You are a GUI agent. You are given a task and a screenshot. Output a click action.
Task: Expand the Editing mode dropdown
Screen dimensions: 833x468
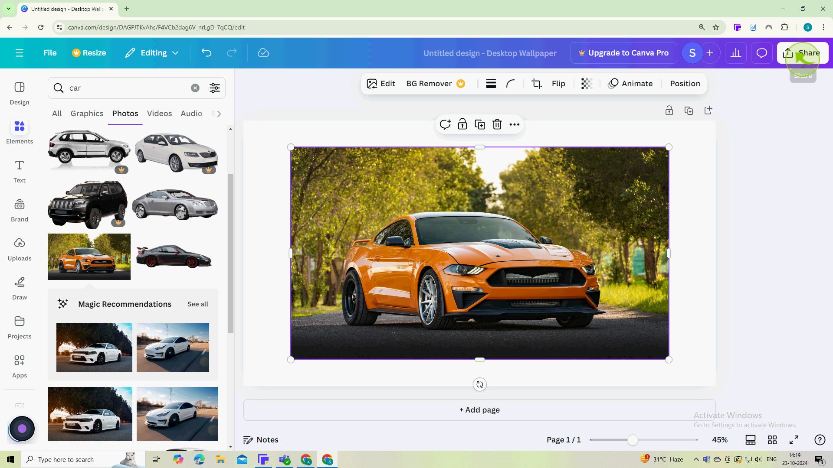pos(152,53)
